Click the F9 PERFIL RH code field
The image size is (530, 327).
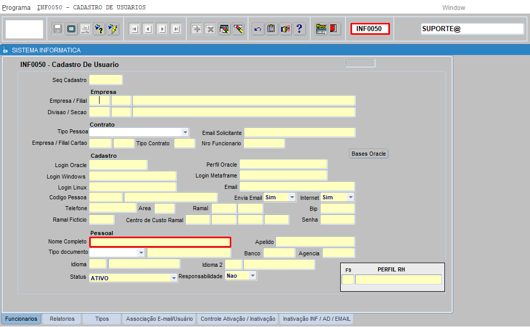348,279
